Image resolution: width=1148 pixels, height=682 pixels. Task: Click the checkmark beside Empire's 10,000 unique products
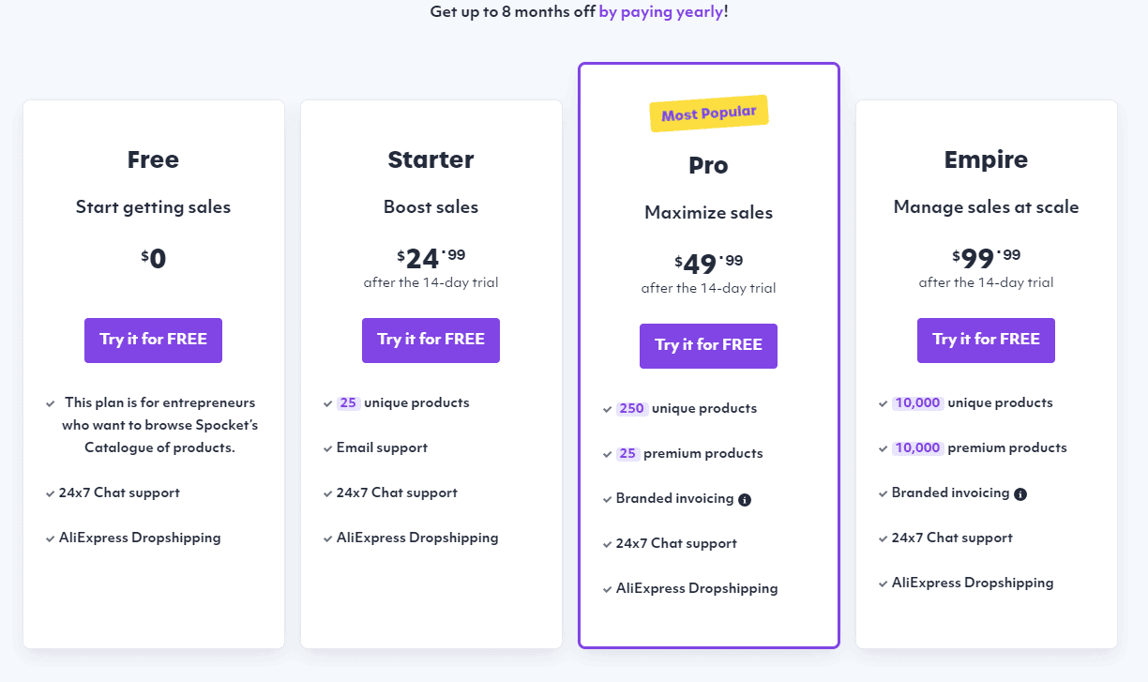coord(883,402)
